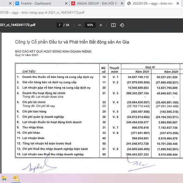Click the fit to page icon
Viewport: 183px width, 183px height.
(113, 25)
